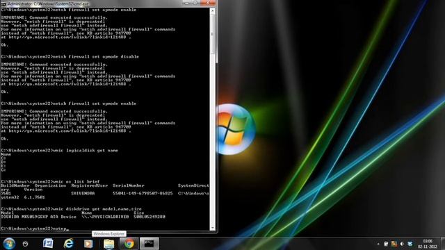Open the clock showing 03:06
This screenshot has width=445, height=250.
(428, 241)
